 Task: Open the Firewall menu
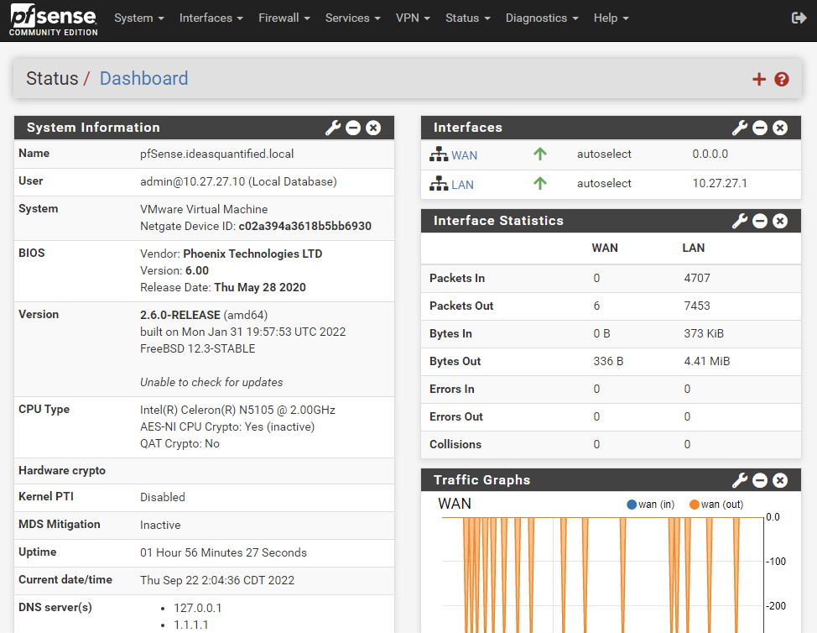coord(284,18)
